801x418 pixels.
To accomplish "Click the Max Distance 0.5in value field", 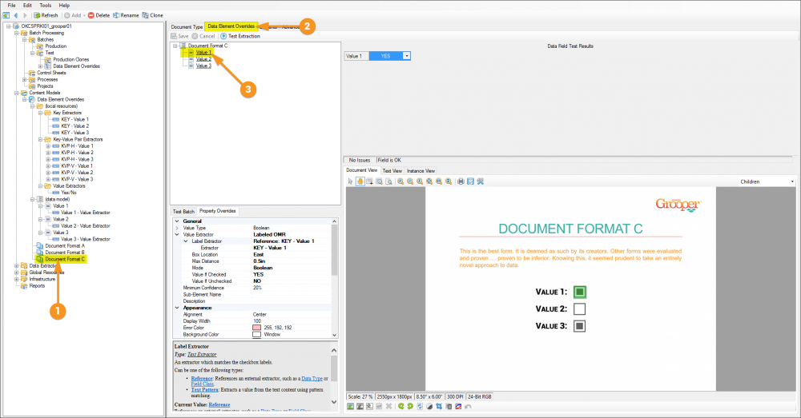I will [x=292, y=261].
